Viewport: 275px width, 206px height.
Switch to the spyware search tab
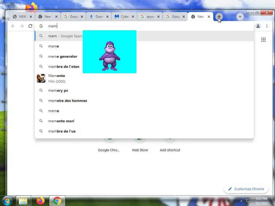click(150, 17)
